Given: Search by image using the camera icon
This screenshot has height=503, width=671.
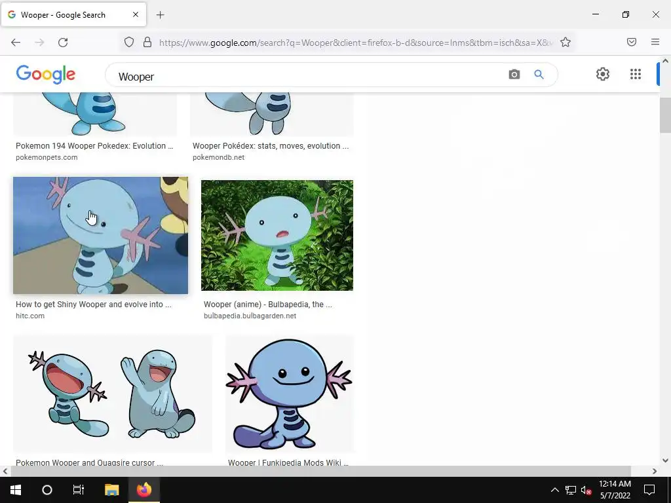Looking at the screenshot, I should [x=514, y=75].
